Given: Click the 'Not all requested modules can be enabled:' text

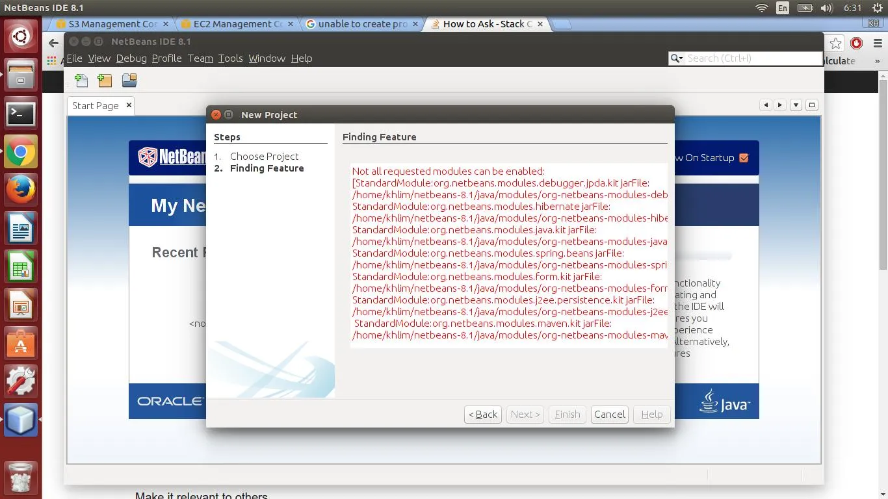Looking at the screenshot, I should click(448, 172).
